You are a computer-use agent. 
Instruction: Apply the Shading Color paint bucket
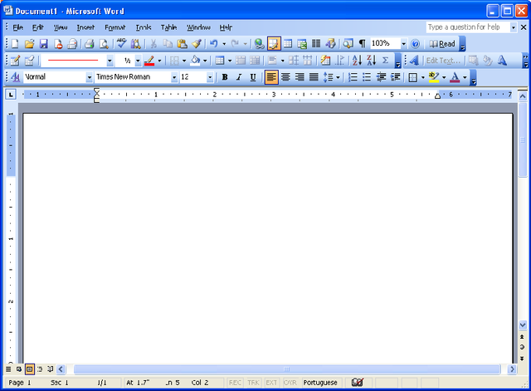[196, 61]
